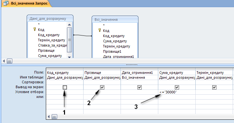The image size is (234, 123).
Task: Click column selector bar above Код_кредиту
Action: tap(65, 69)
